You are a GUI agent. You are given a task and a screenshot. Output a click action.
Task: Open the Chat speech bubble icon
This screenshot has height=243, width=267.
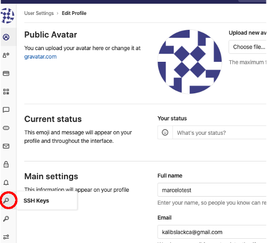[x=6, y=110]
